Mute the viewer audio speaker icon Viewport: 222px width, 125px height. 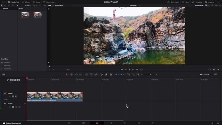[x=201, y=75]
